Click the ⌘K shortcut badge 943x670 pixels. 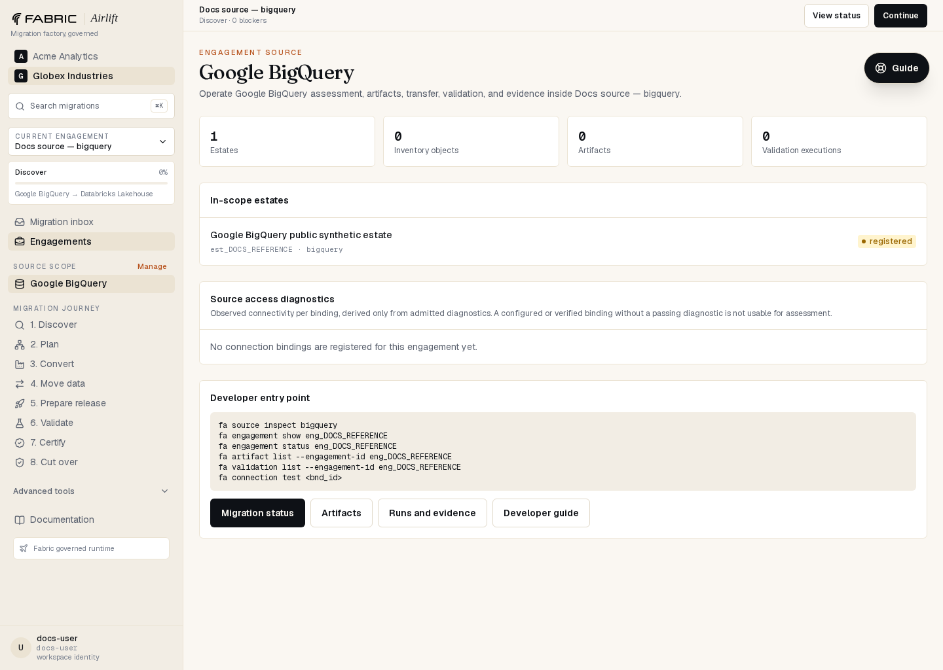pyautogui.click(x=159, y=106)
